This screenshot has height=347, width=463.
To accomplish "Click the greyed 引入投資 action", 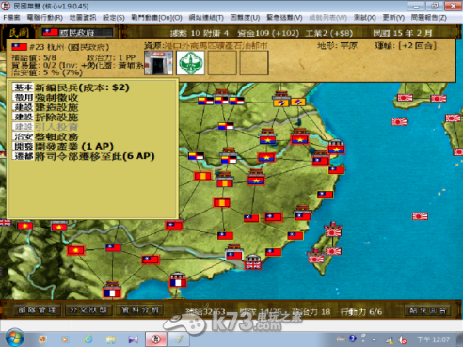I will point(45,127).
